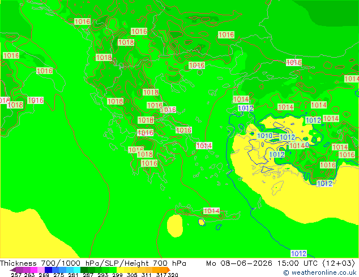359x277 pixels.
Task: Click the legend value 317
Action: point(161,275)
